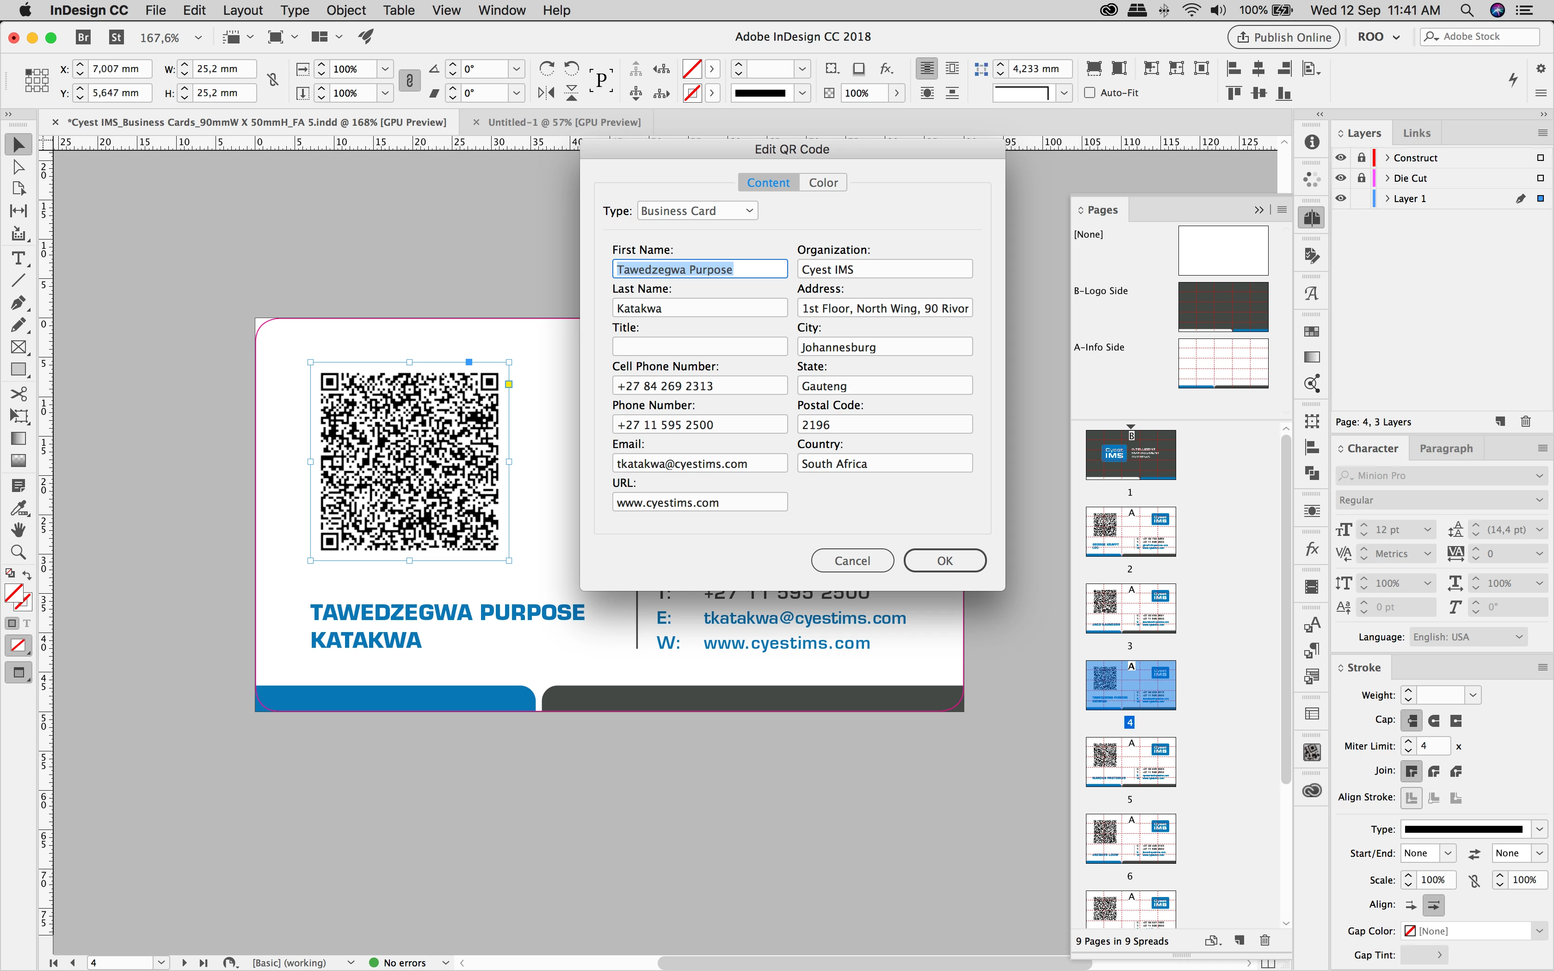The height and width of the screenshot is (971, 1554).
Task: Enable the Auto-Fit checkbox
Action: coord(1090,92)
